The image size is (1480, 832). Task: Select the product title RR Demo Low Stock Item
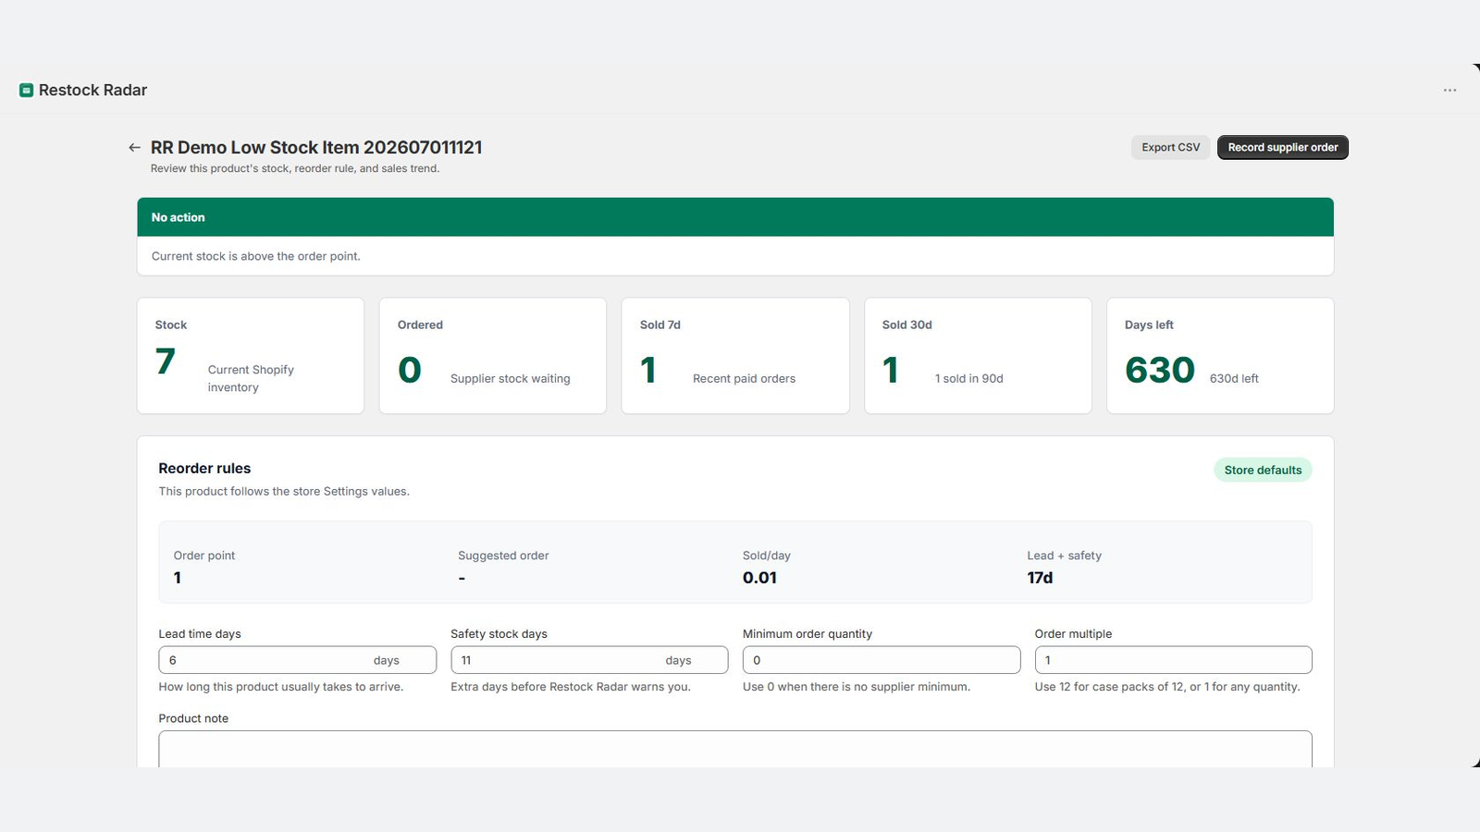coord(316,147)
